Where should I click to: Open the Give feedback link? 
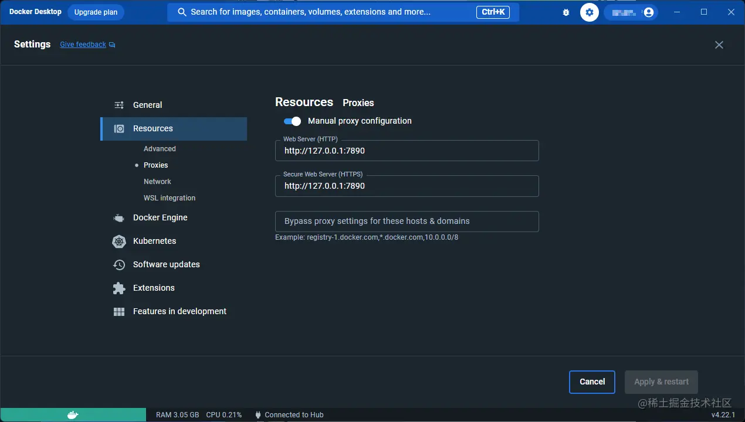click(x=83, y=45)
